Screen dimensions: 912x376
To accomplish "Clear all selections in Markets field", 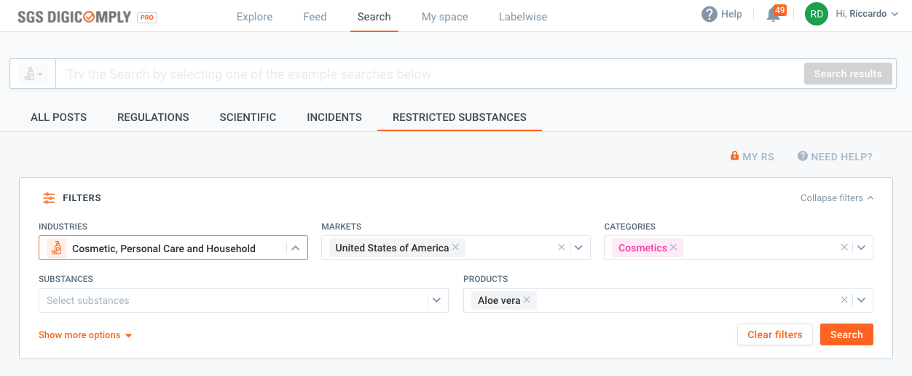I will 562,248.
